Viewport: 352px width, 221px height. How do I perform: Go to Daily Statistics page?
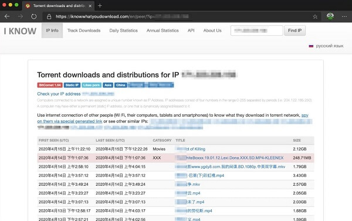tap(123, 30)
